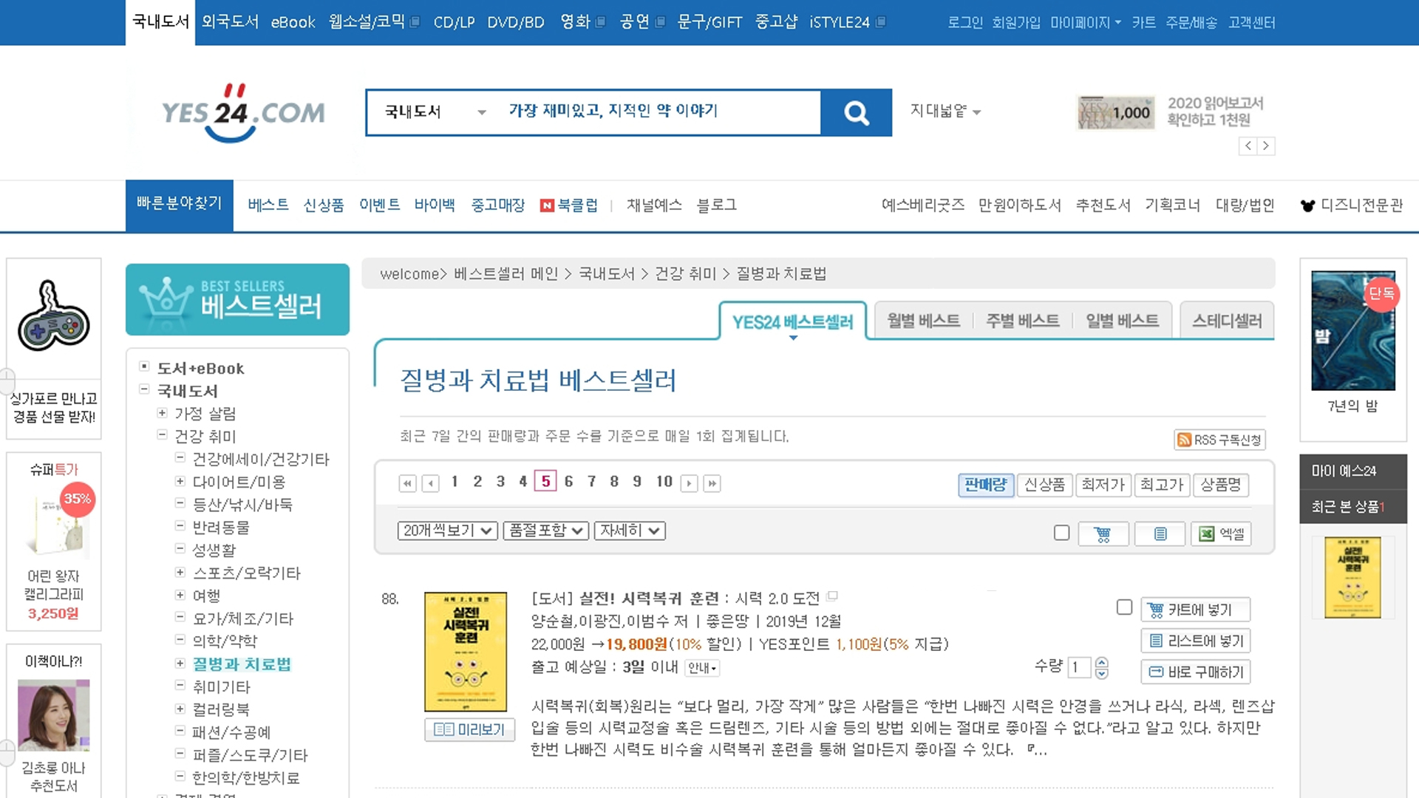The height and width of the screenshot is (798, 1419).
Task: Click the add-to-list icon in the toolbar
Action: [1160, 533]
